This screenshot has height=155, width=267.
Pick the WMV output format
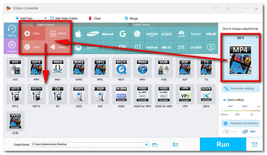click(x=79, y=67)
